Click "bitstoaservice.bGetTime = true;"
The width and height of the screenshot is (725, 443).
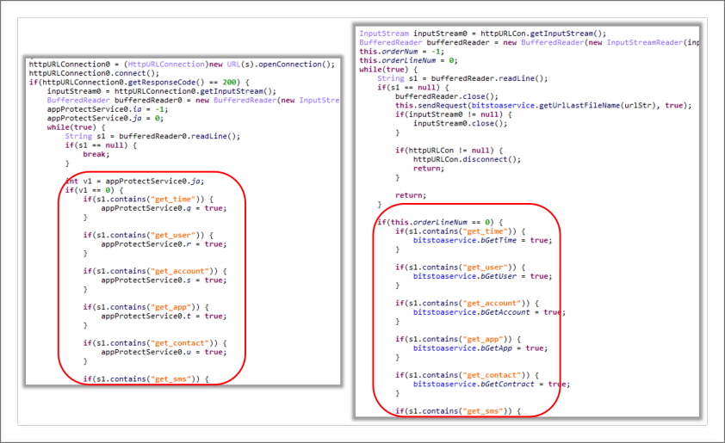[x=483, y=240]
